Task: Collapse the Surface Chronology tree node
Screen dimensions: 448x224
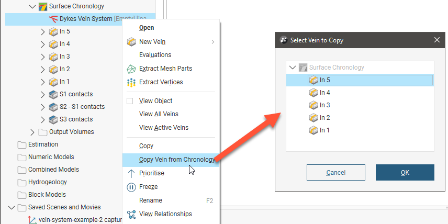Action: click(32, 7)
